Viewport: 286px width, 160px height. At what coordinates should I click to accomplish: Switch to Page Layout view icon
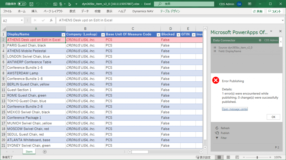coord(228,157)
